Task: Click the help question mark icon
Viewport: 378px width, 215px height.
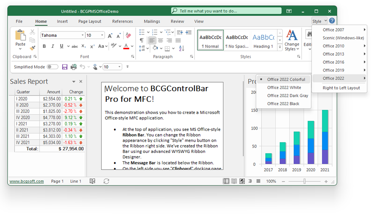Action: click(332, 21)
